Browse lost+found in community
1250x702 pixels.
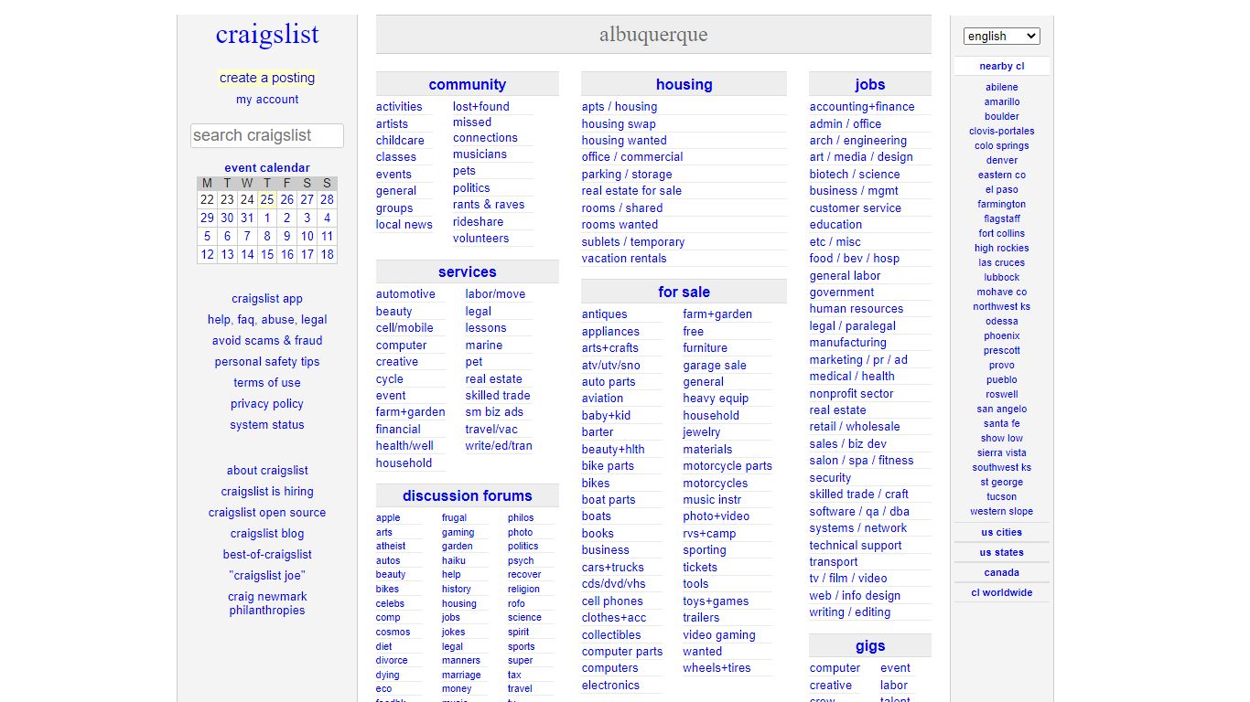point(481,106)
